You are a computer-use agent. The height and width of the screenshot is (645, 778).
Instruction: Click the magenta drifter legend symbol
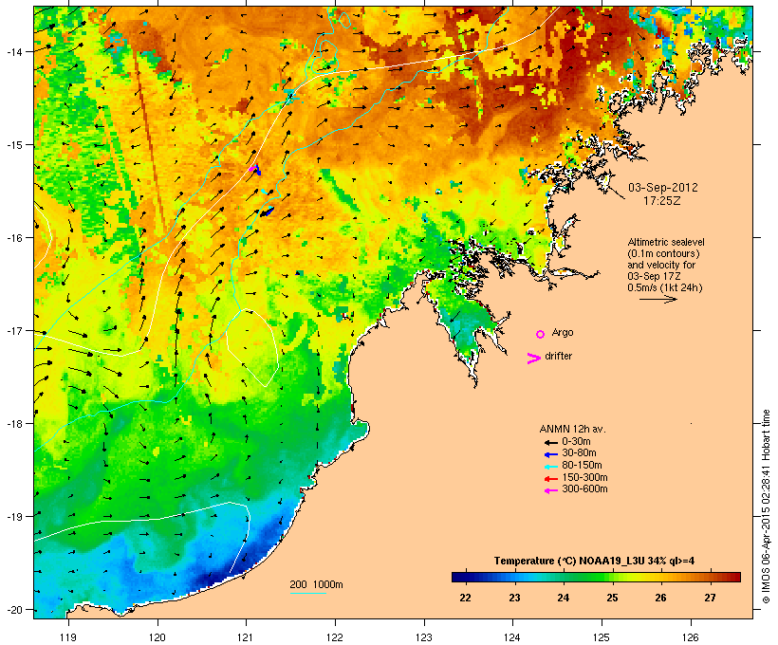point(534,359)
